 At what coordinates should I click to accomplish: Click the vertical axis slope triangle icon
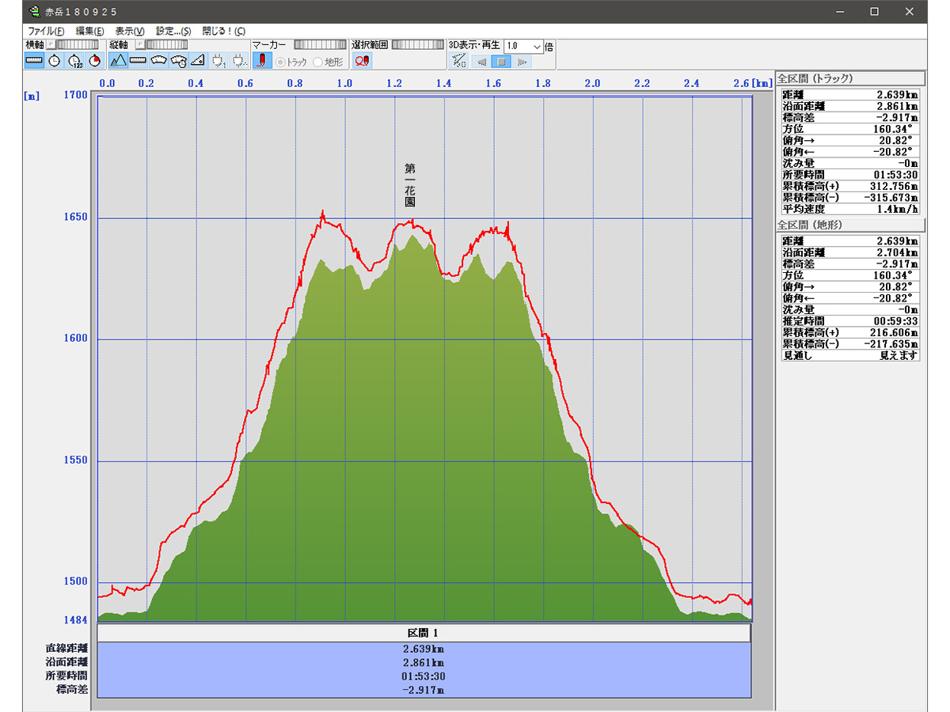click(198, 61)
